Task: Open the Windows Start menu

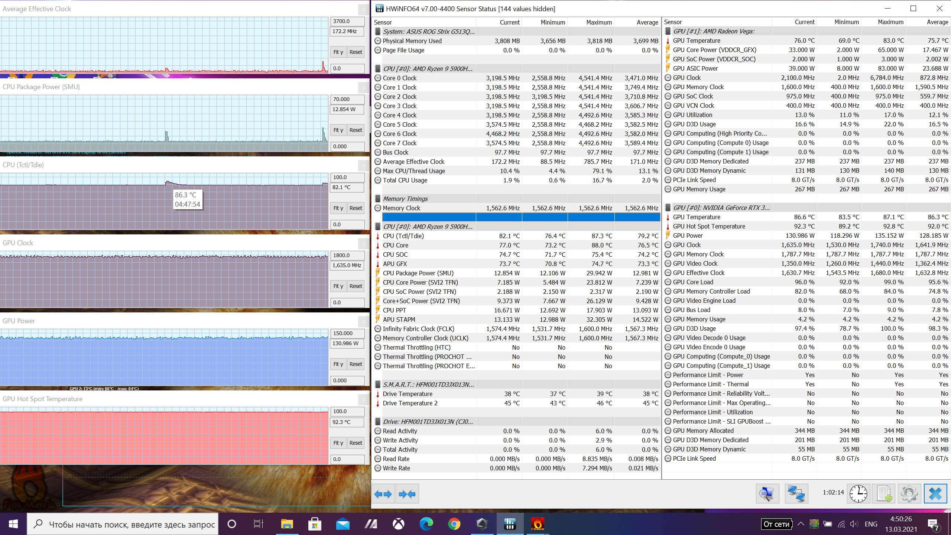Action: pyautogui.click(x=13, y=524)
